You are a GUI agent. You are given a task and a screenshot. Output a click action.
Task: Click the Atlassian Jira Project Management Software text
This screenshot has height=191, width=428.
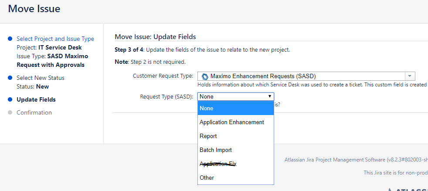[356, 159]
